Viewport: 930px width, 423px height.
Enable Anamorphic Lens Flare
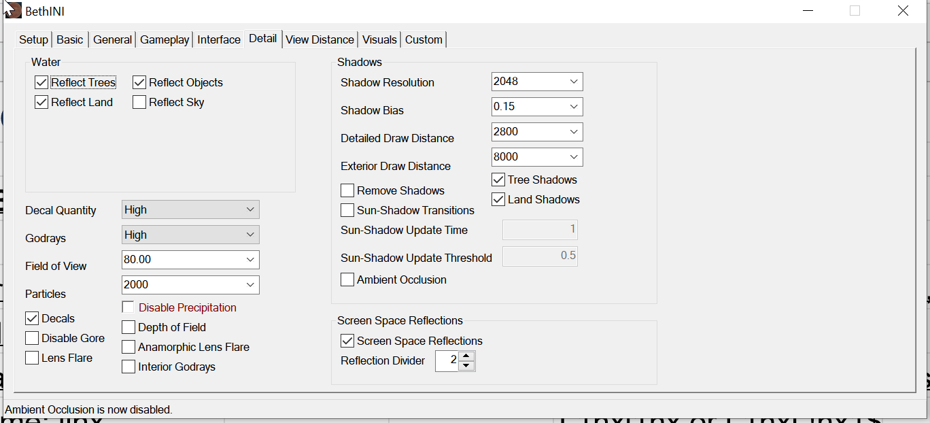[x=128, y=347]
